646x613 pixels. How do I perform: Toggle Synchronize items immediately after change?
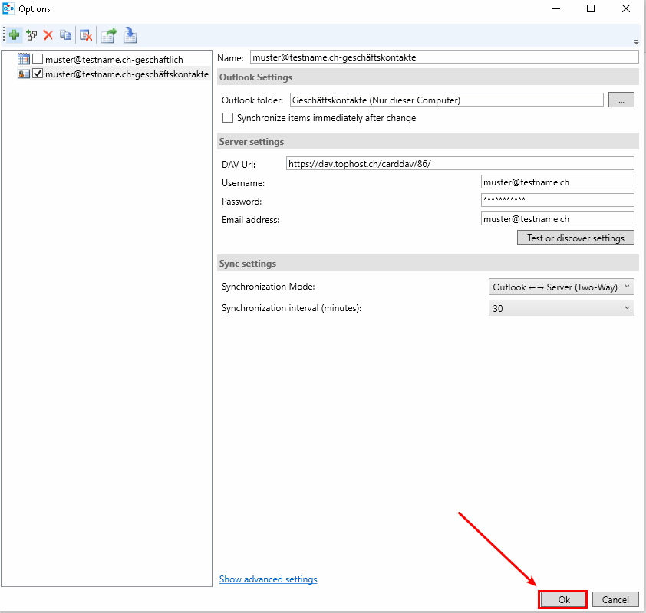click(x=228, y=118)
